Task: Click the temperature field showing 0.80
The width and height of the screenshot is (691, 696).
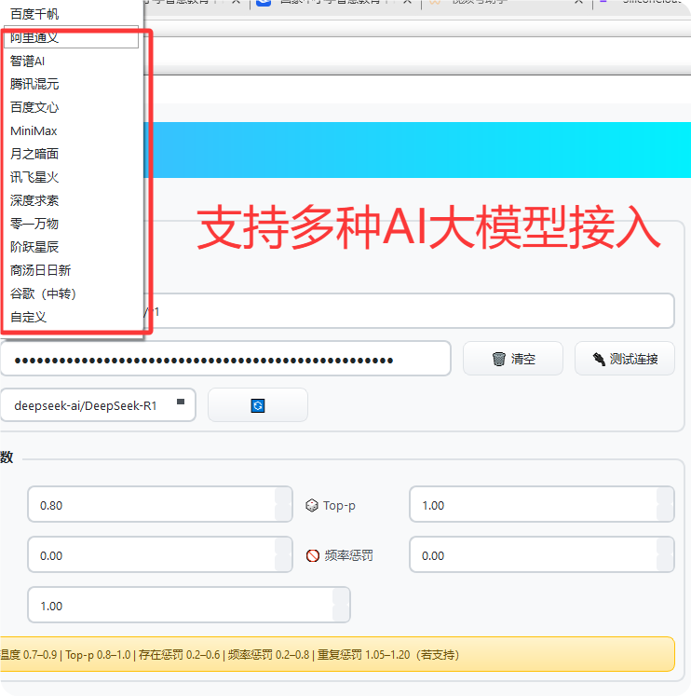Action: click(x=160, y=505)
